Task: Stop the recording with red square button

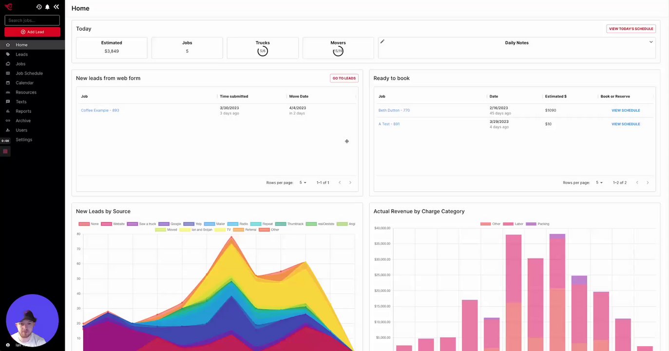Action: (x=5, y=151)
